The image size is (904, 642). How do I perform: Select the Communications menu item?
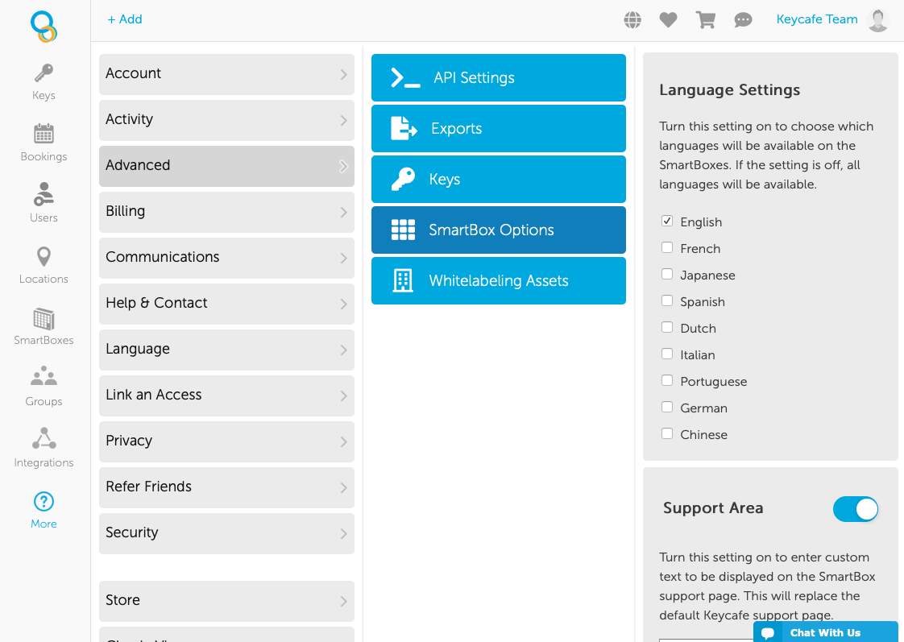pos(226,259)
